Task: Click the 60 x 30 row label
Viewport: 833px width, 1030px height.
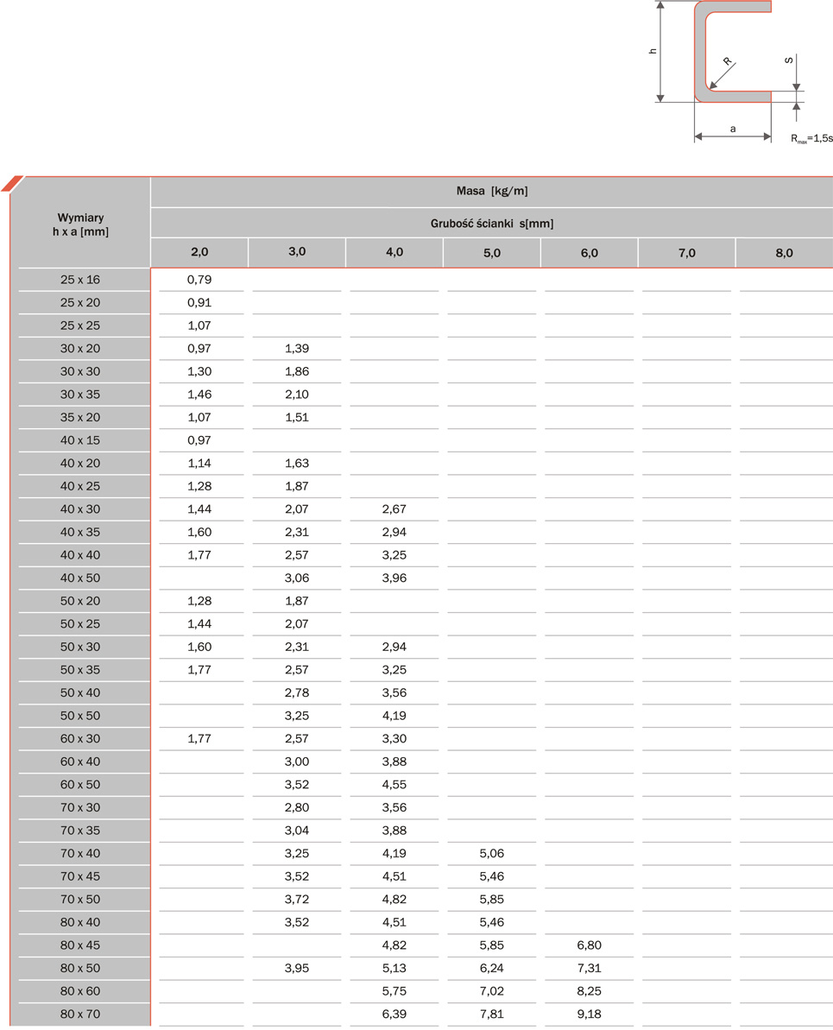Action: [80, 739]
